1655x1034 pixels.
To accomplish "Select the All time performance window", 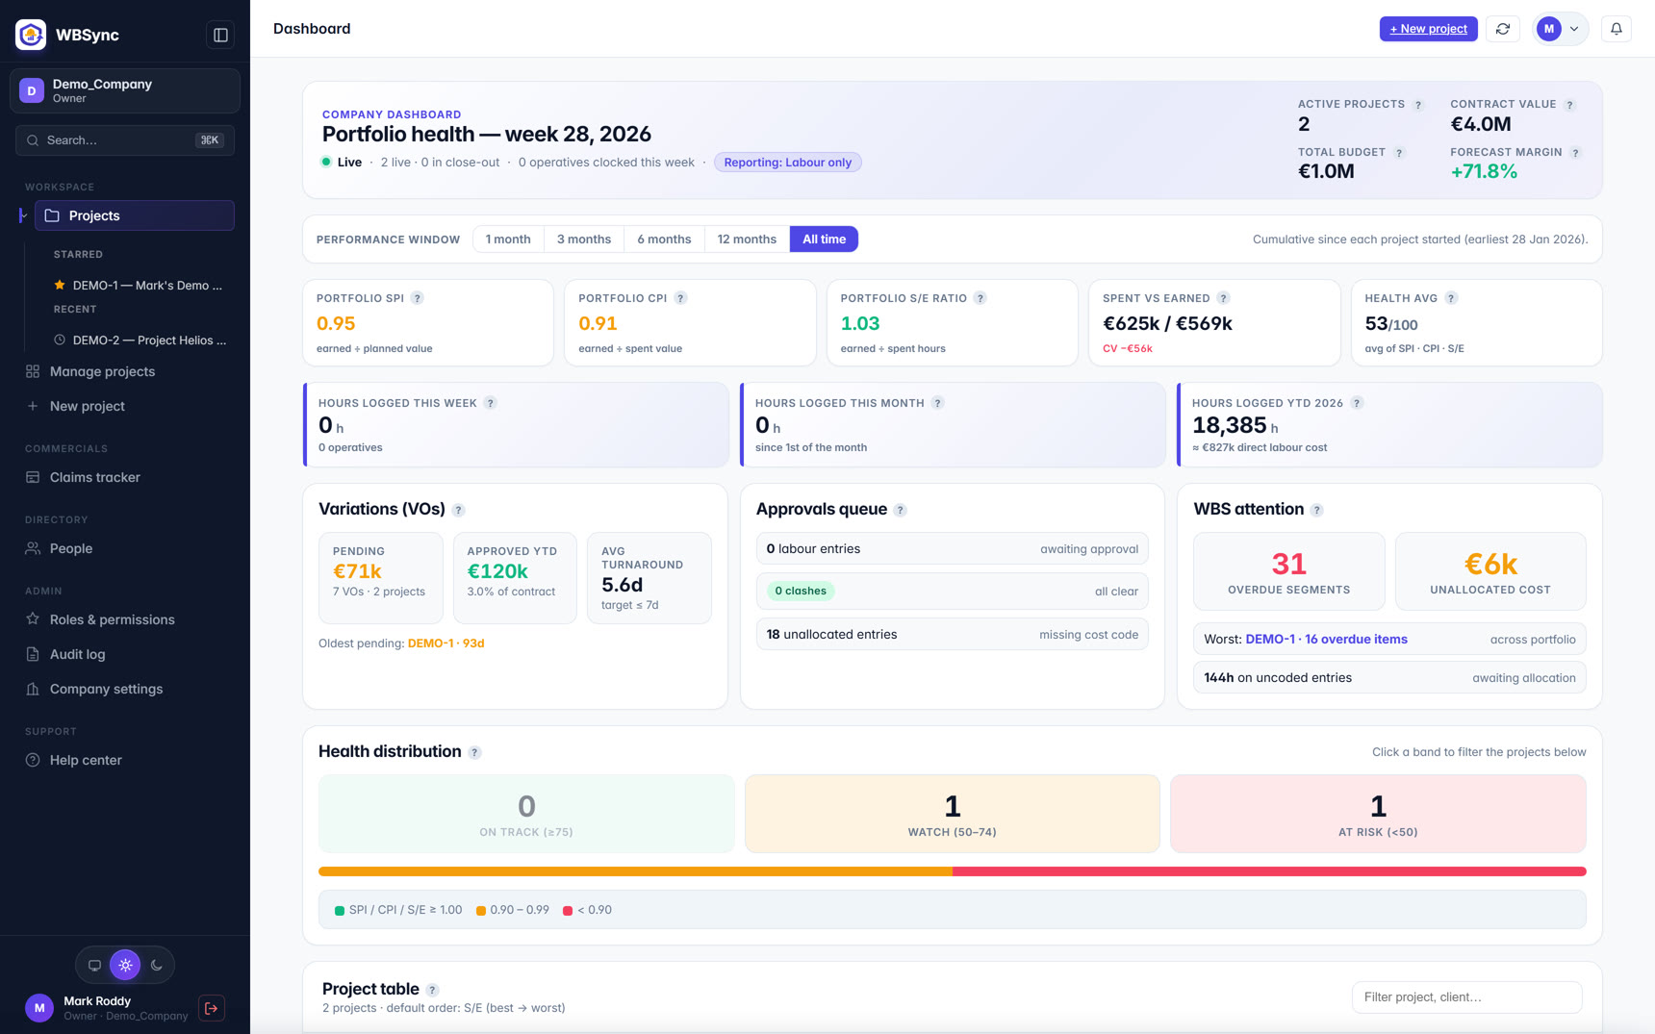I will click(824, 240).
